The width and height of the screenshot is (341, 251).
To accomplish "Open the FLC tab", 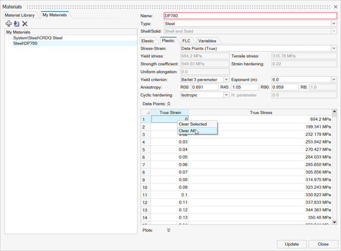I will [186, 41].
